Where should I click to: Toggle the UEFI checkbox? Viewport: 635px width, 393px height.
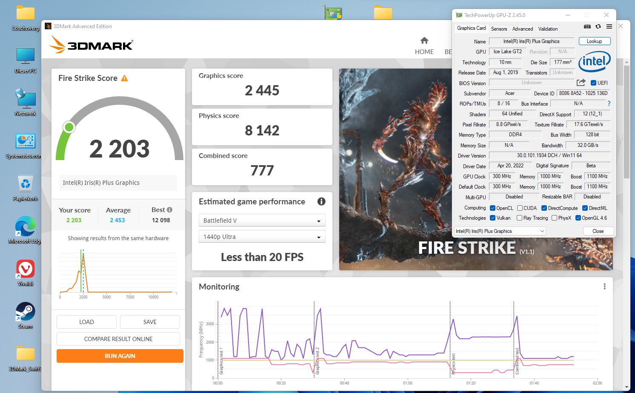[593, 83]
